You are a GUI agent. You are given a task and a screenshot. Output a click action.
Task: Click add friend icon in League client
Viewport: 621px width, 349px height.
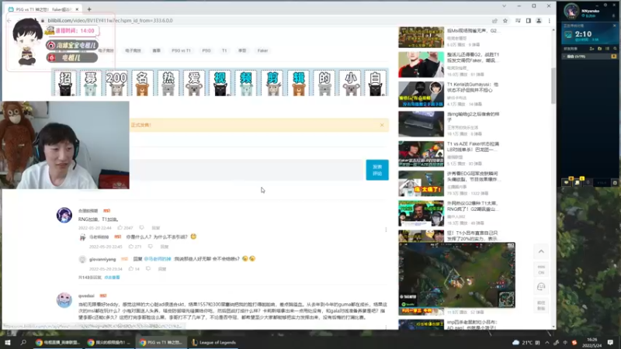[592, 49]
